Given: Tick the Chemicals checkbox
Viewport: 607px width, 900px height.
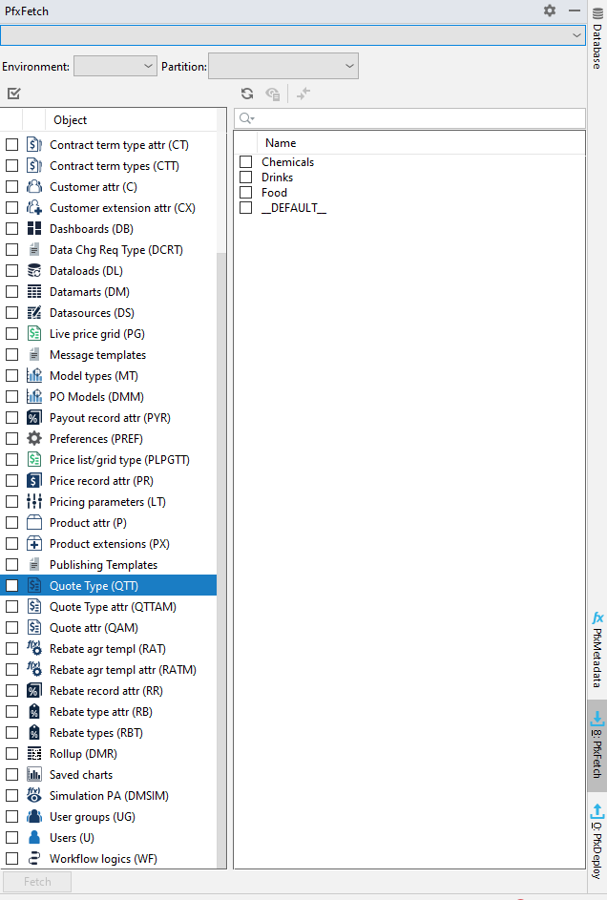Looking at the screenshot, I should (x=246, y=162).
